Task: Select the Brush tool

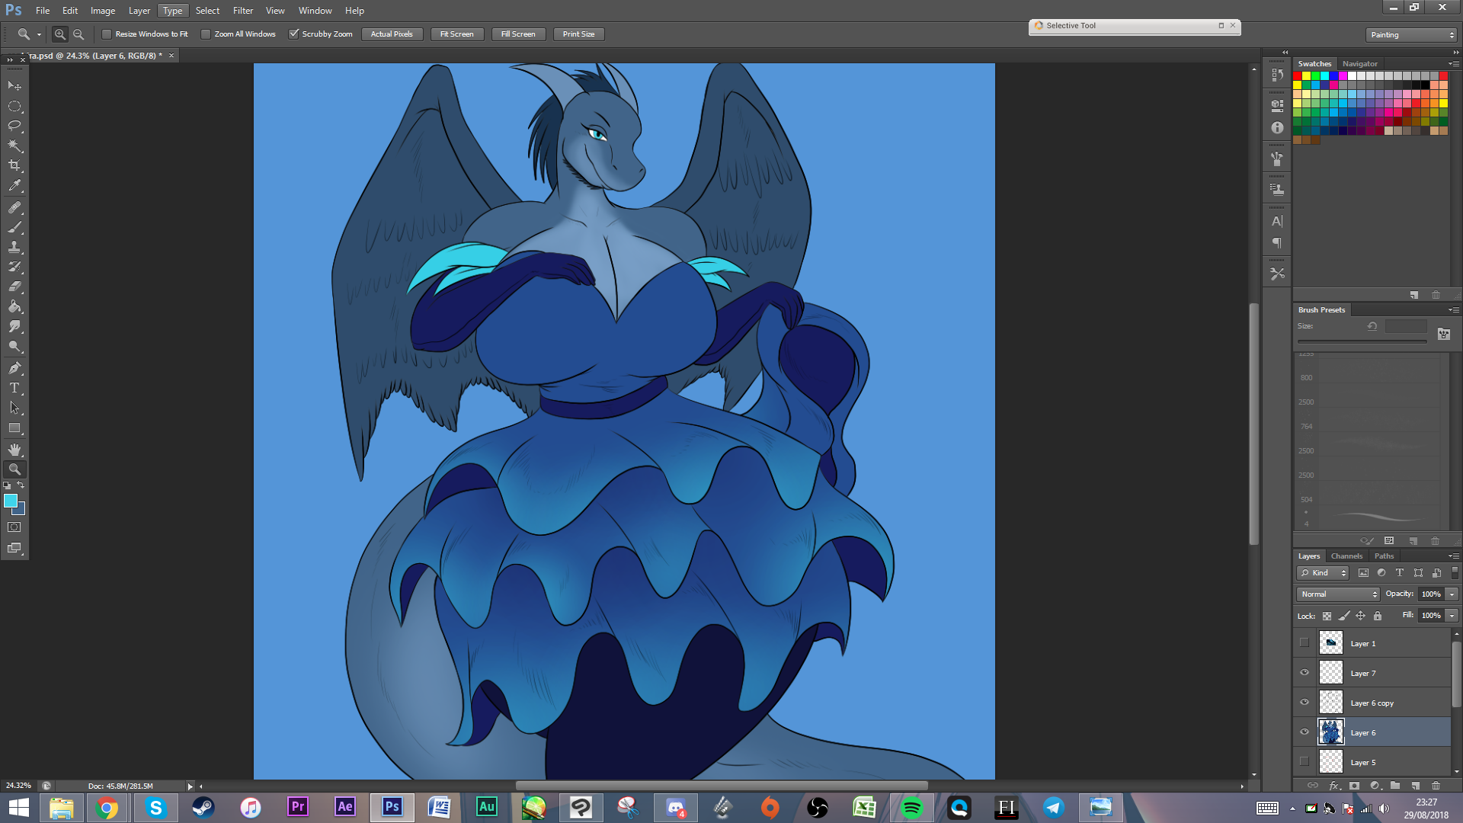Action: click(x=14, y=227)
